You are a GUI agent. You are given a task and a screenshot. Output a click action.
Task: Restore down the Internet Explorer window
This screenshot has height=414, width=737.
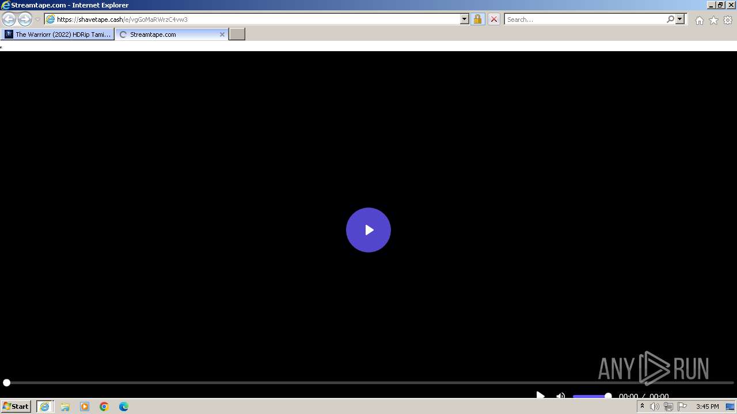pyautogui.click(x=720, y=5)
